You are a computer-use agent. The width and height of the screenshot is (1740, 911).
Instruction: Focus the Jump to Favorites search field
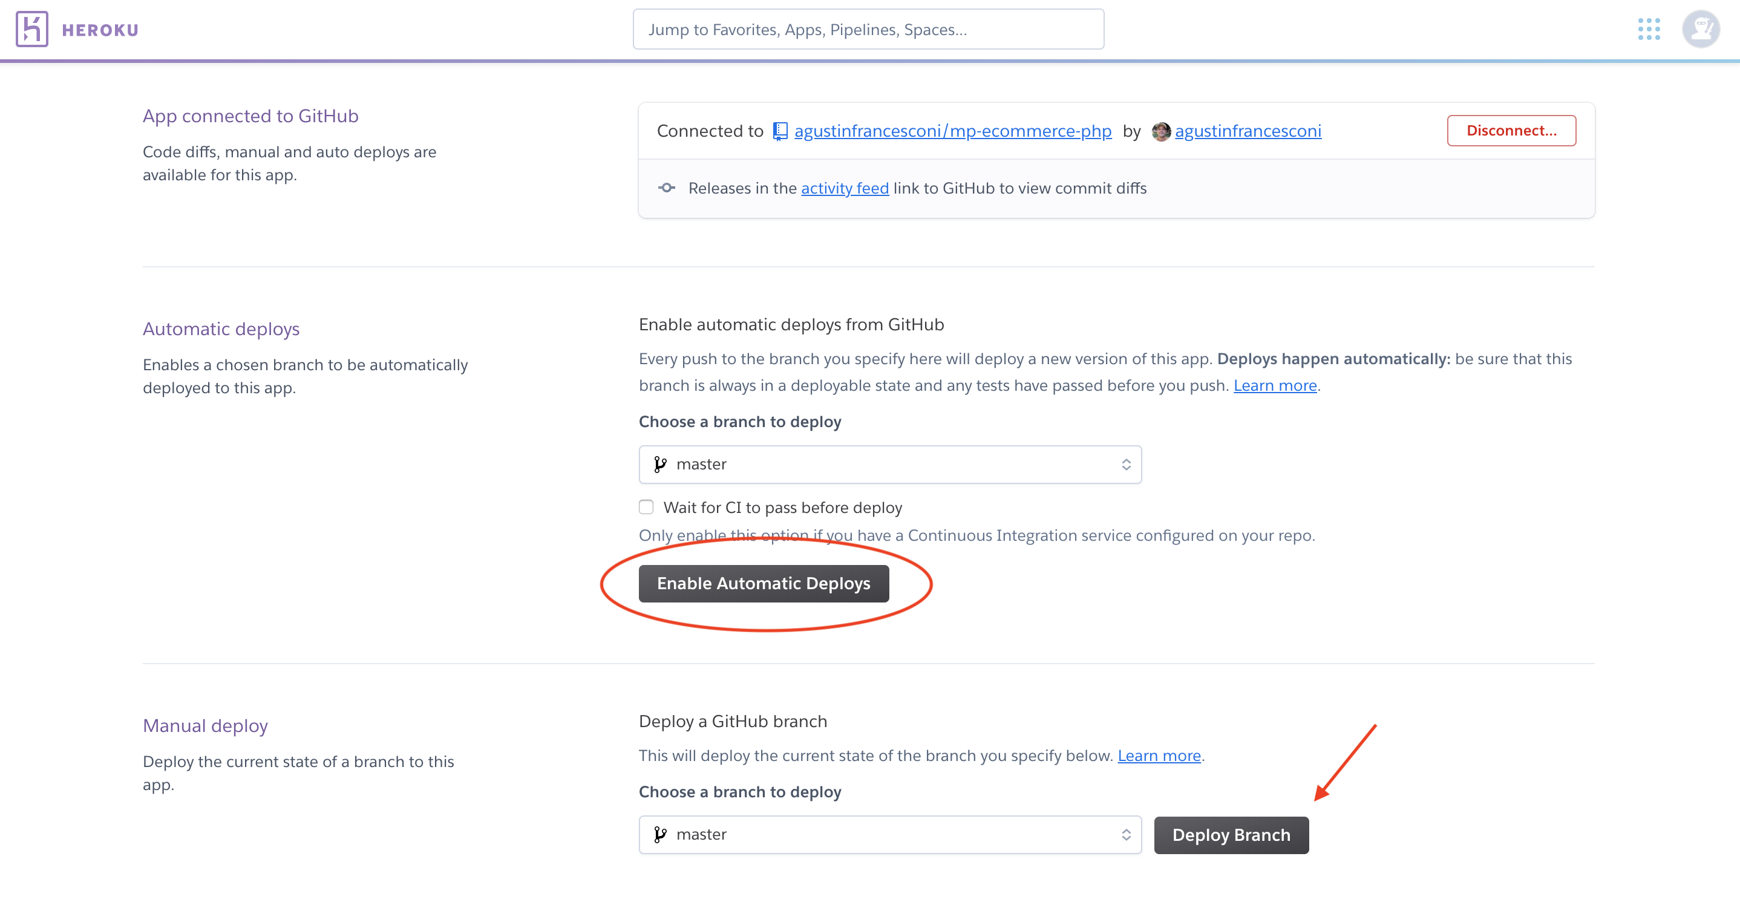[868, 29]
